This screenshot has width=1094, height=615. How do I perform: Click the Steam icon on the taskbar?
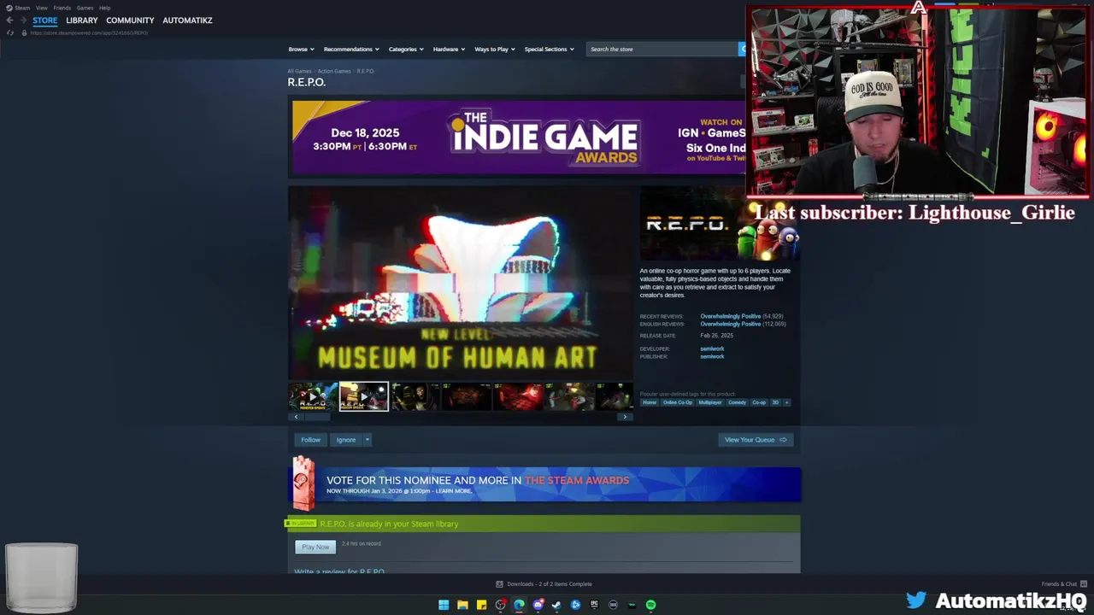(556, 605)
